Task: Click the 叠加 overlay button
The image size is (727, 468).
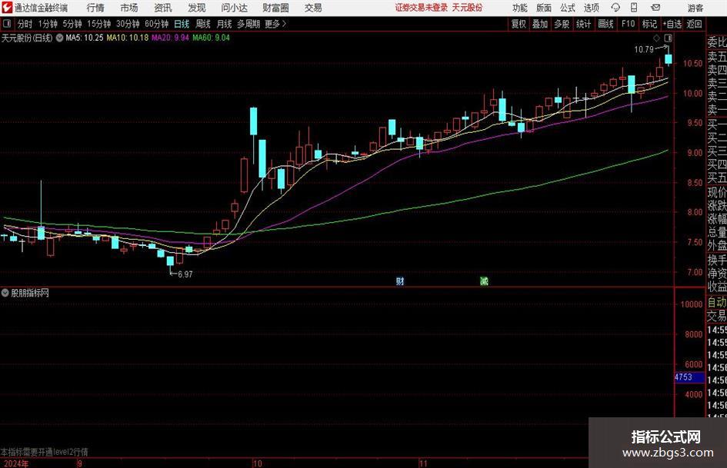Action: [x=540, y=24]
